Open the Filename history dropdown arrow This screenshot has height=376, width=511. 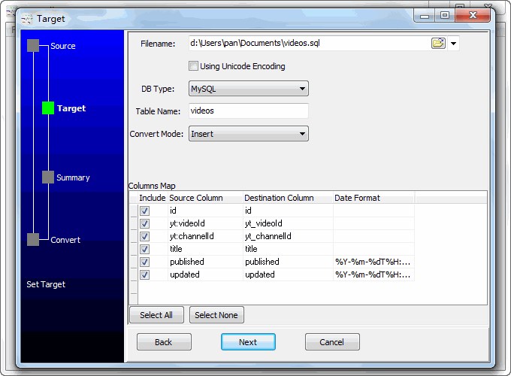454,44
